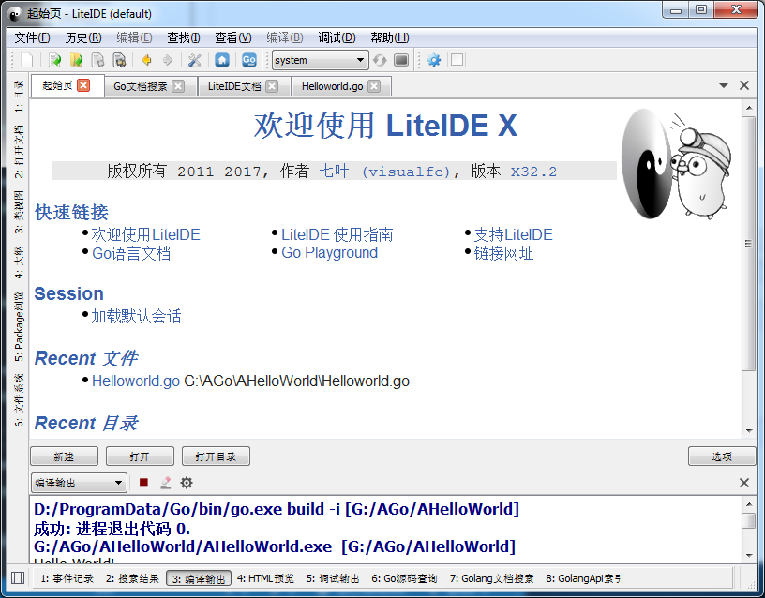Viewport: 765px width, 598px height.
Task: Open the 查看(V) menu
Action: tap(233, 37)
